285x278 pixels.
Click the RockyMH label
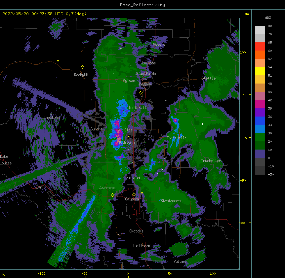81,75
